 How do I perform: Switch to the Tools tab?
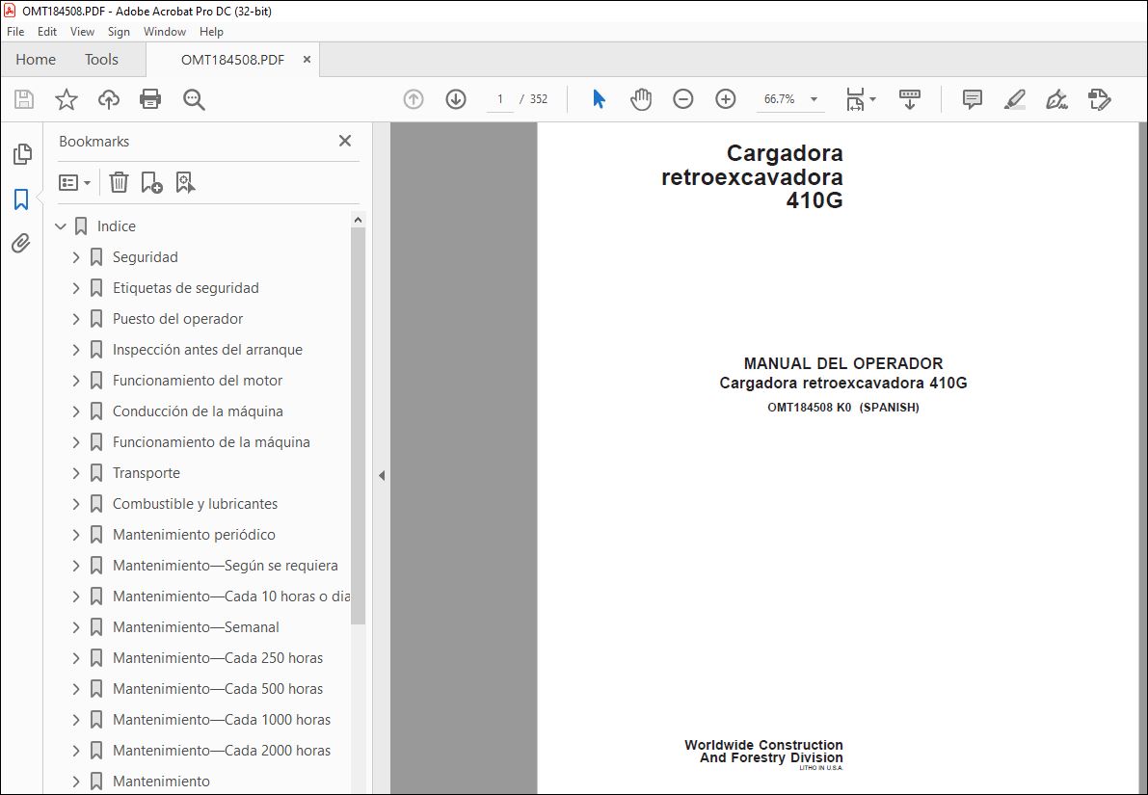tap(101, 60)
